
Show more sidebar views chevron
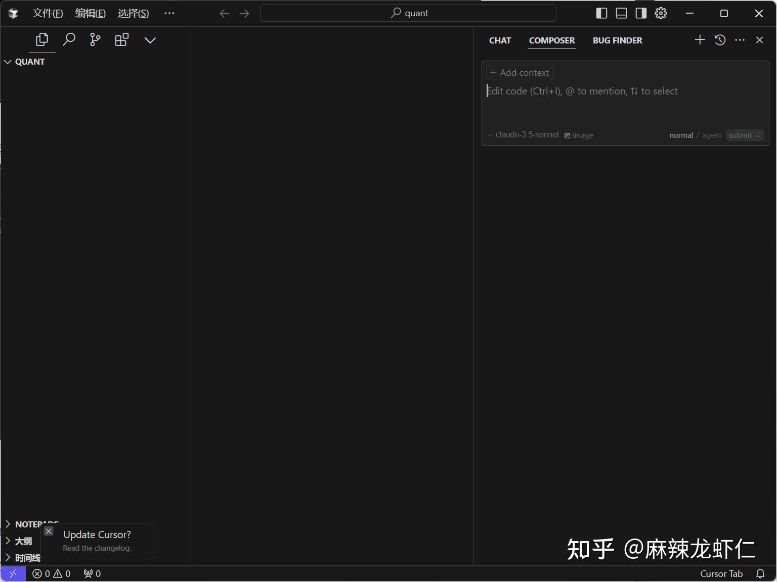150,40
